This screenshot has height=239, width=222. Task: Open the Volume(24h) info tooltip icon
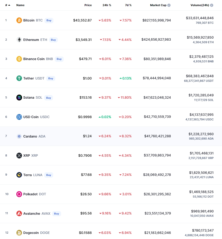(x=212, y=5)
